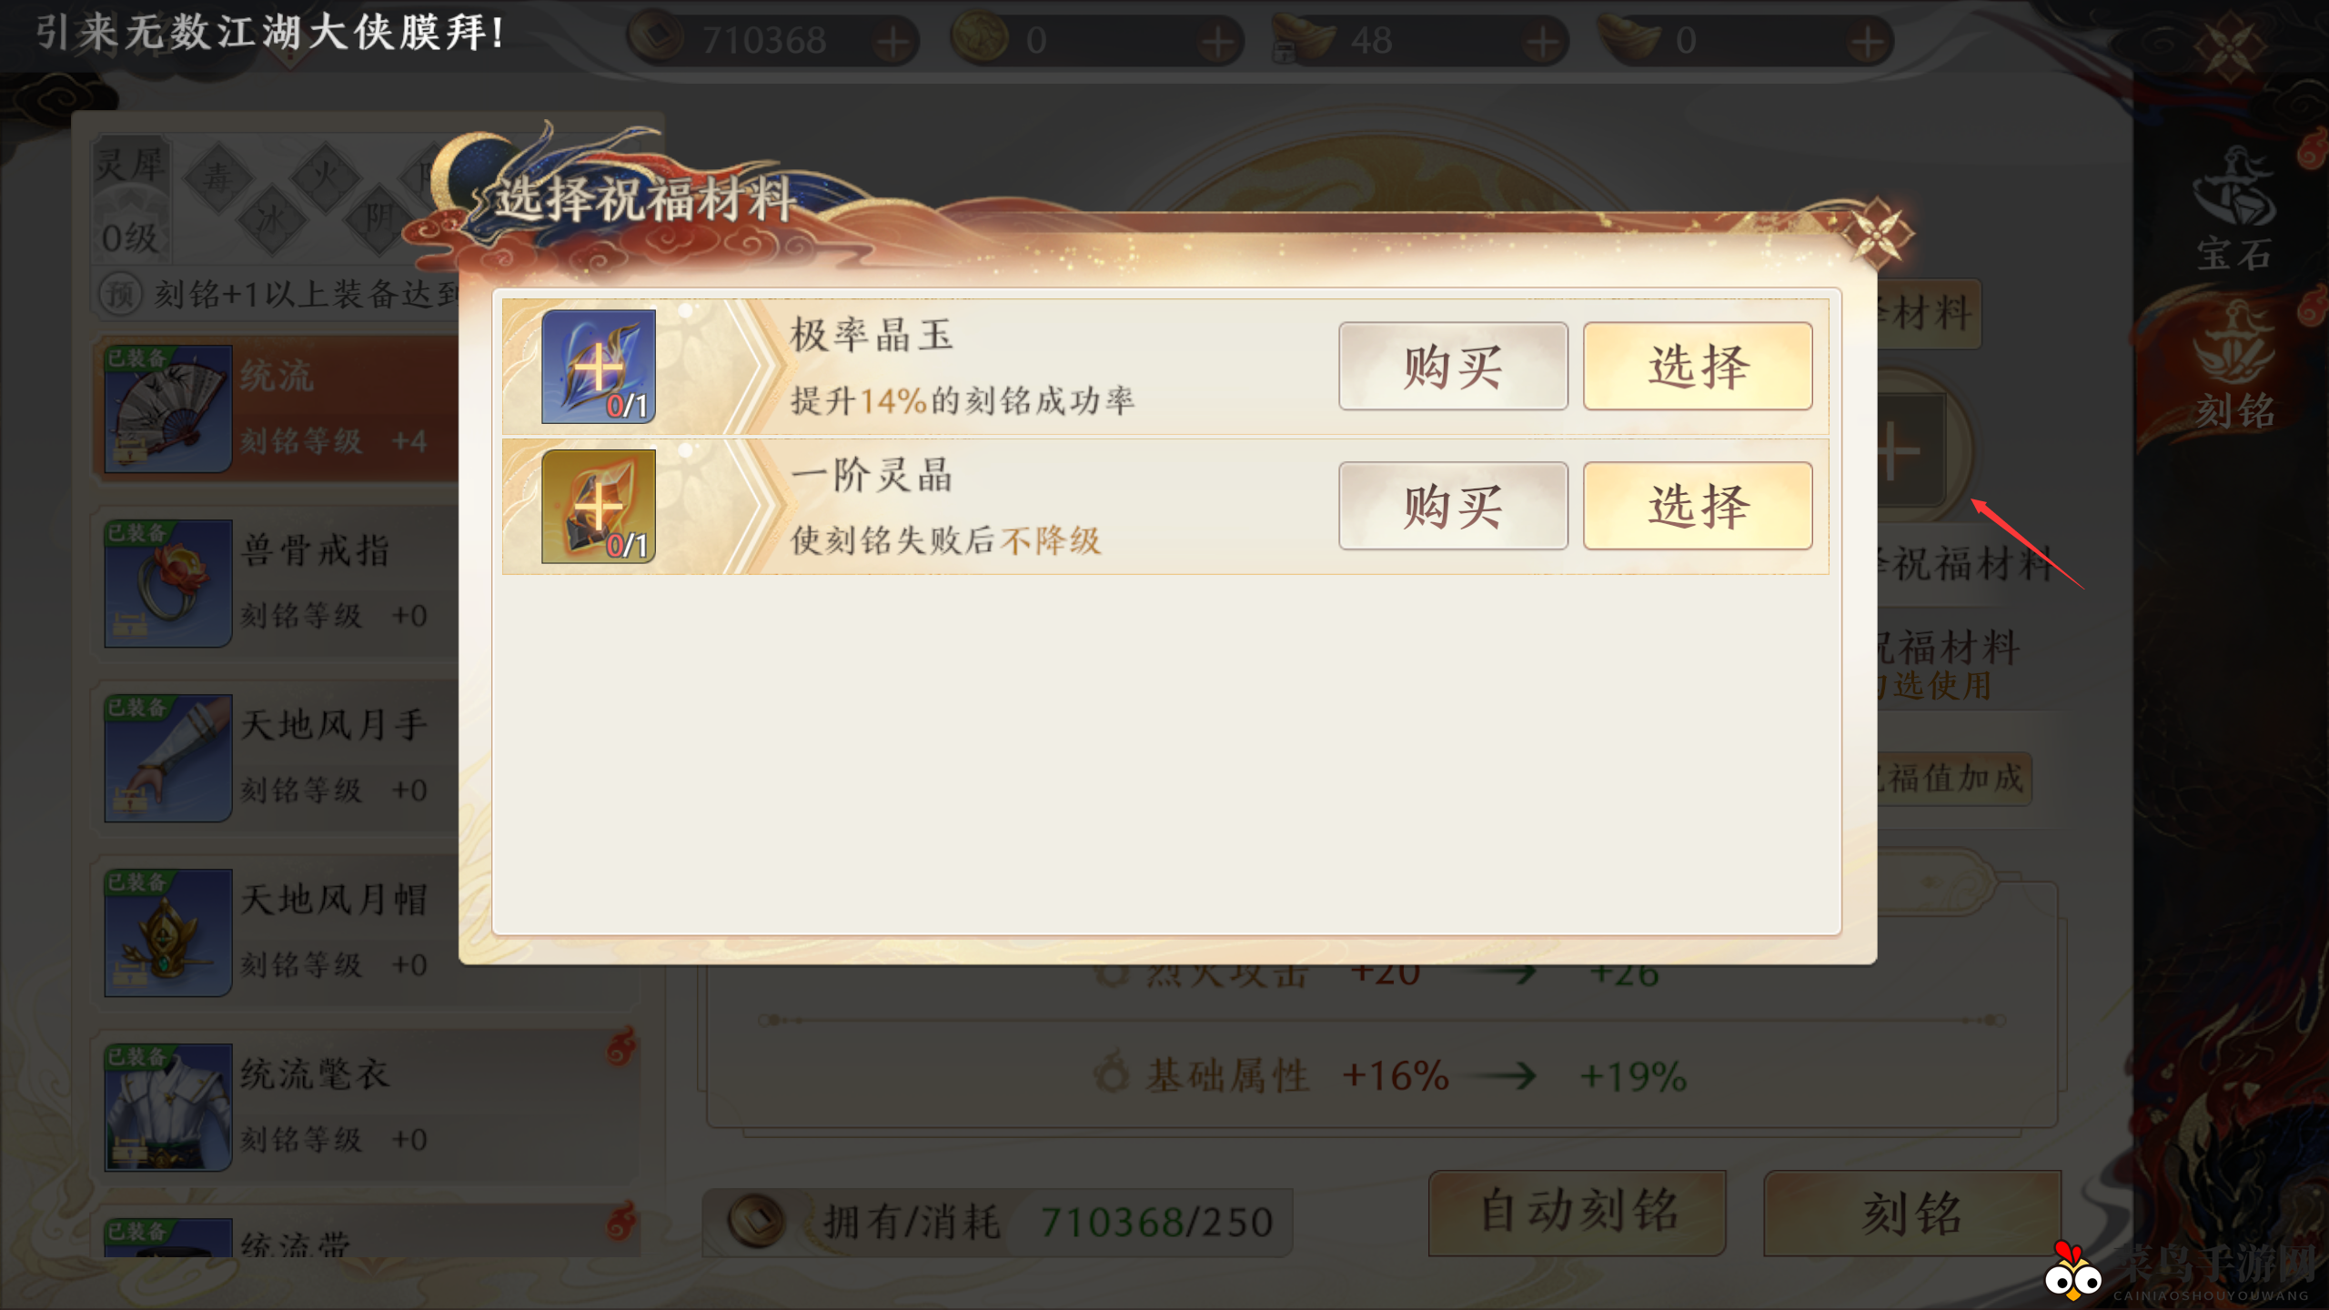Click the 刻铭 button at bottom

1912,1213
